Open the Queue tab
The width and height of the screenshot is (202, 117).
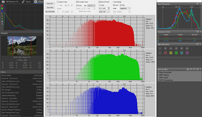coord(26,2)
